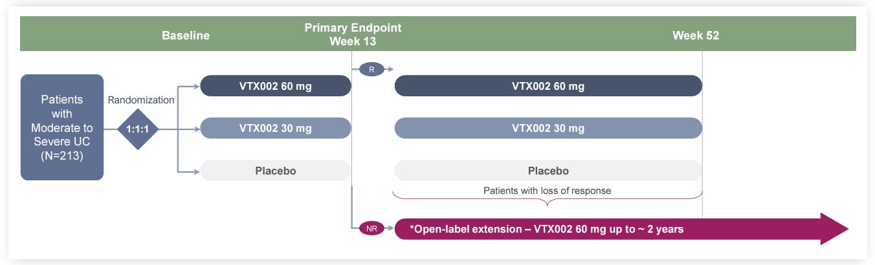Select the Baseline header label
This screenshot has height=265, width=875.
[x=186, y=36]
